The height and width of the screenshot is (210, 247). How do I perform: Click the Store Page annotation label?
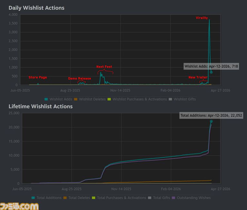click(38, 78)
